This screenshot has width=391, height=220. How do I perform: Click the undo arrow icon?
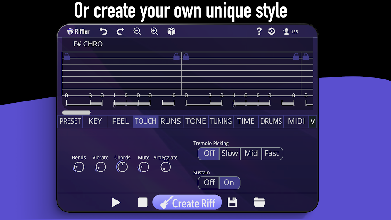click(x=104, y=31)
